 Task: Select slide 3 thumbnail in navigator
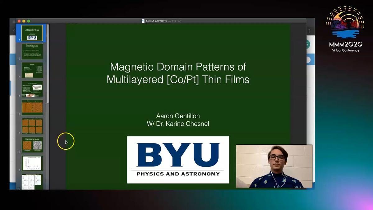point(32,70)
